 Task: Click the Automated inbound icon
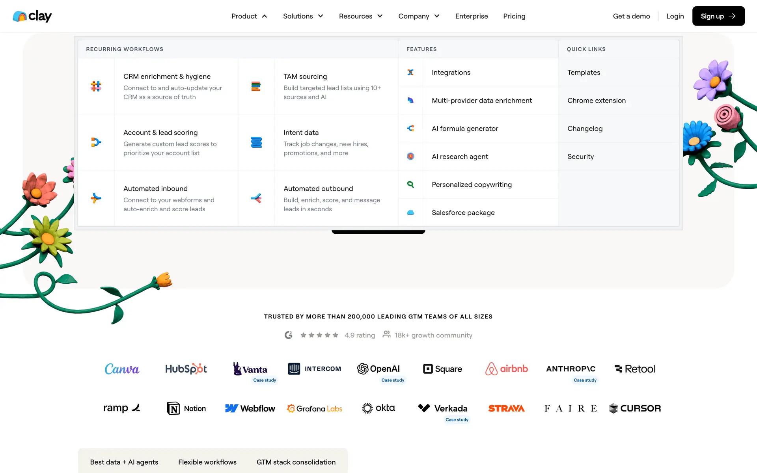click(96, 198)
